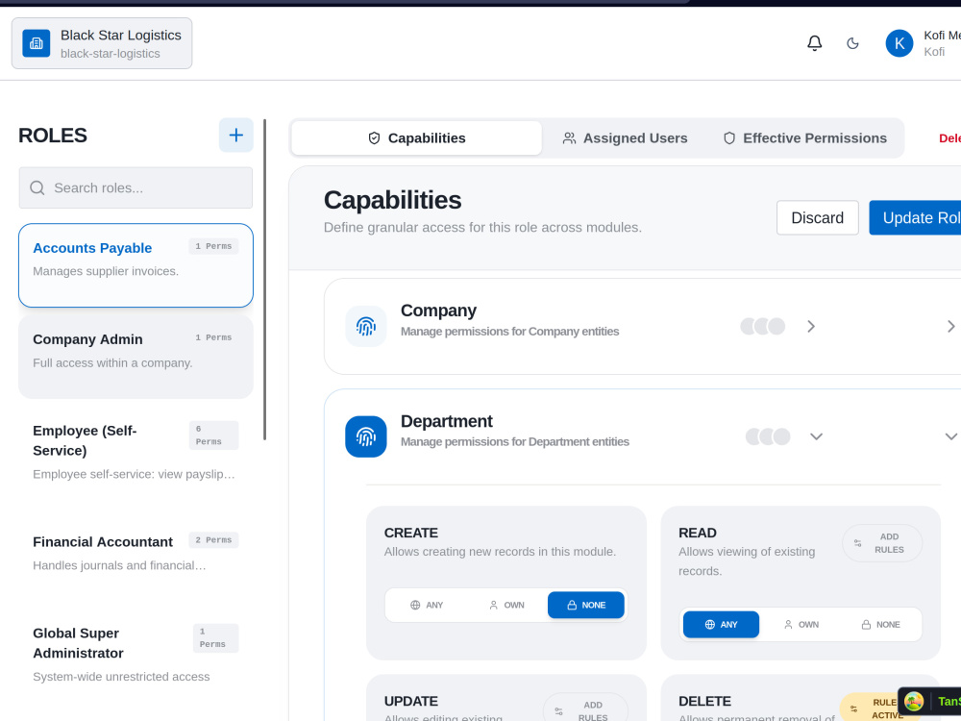Click the Discard button
The width and height of the screenshot is (961, 721).
tap(818, 217)
